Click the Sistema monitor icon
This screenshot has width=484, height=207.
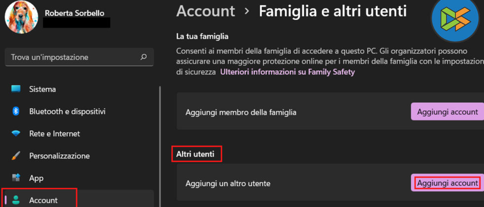pyautogui.click(x=16, y=89)
